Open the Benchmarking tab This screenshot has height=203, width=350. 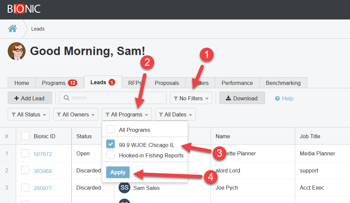(283, 83)
